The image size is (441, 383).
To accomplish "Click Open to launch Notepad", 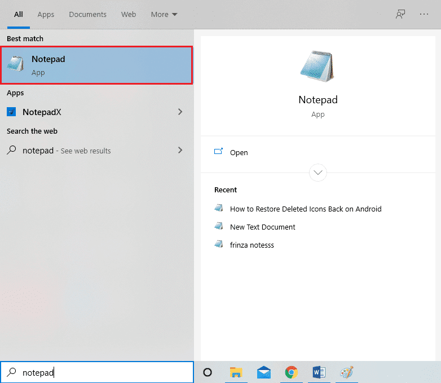I will pyautogui.click(x=239, y=152).
